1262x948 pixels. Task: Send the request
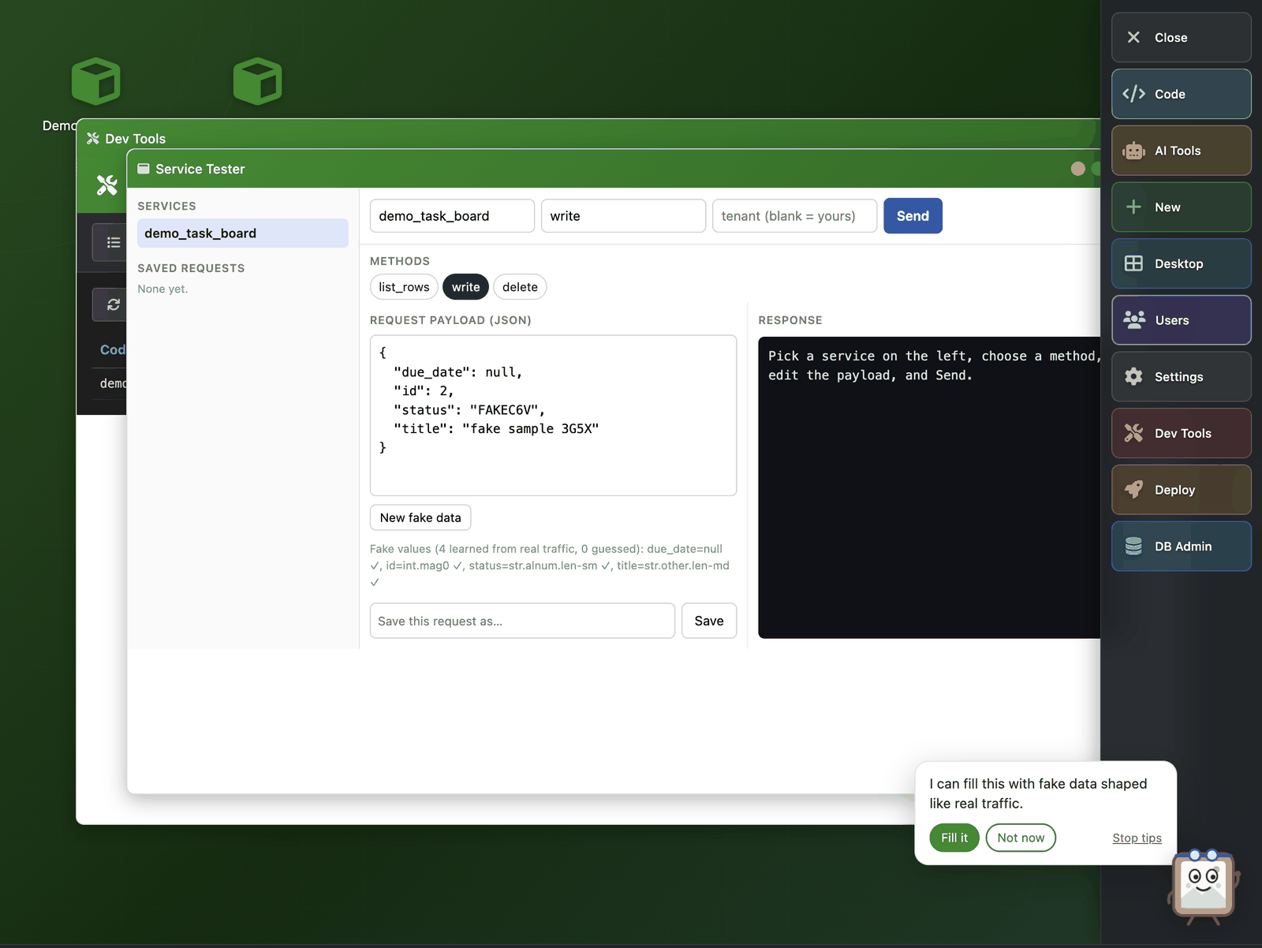(x=913, y=216)
